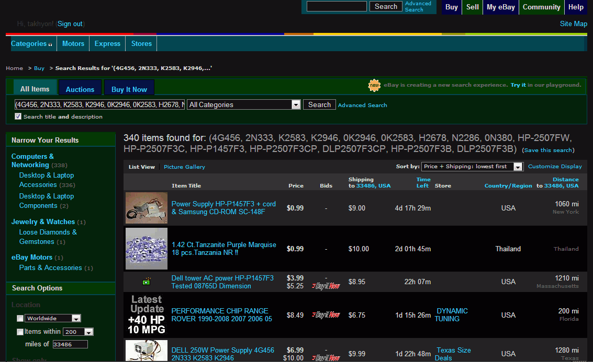
Task: Click Buy It Now icon in PERFORMANCE CHIP row
Action: [326, 315]
